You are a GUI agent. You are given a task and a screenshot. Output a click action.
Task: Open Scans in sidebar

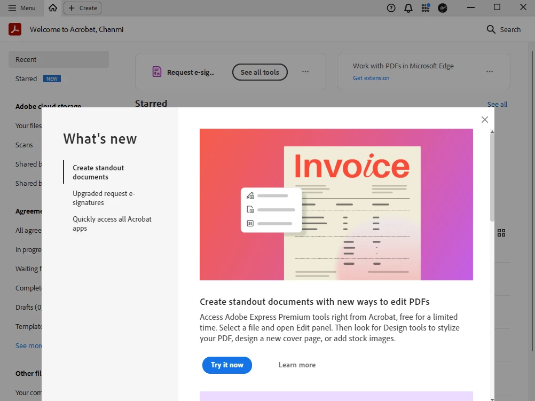(24, 145)
